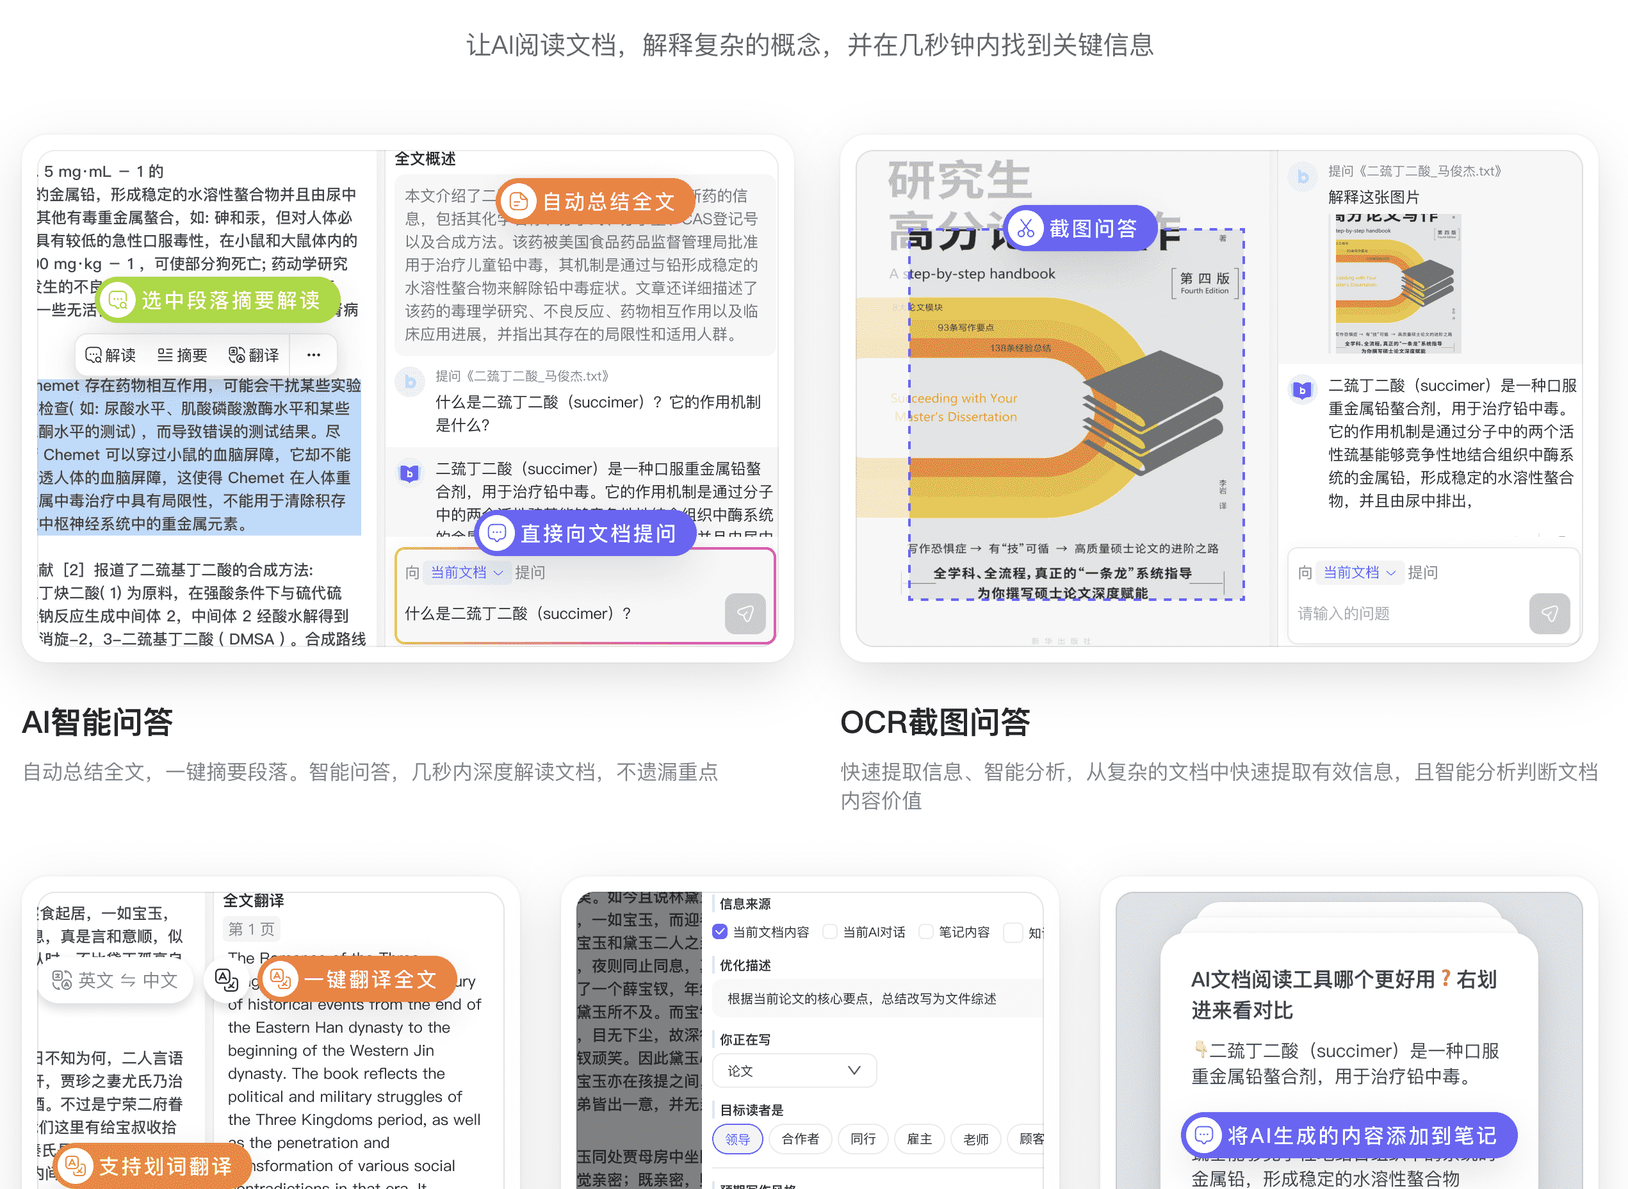
Task: Click the 解读 interpret icon in selection toolbar
Action: pos(94,355)
